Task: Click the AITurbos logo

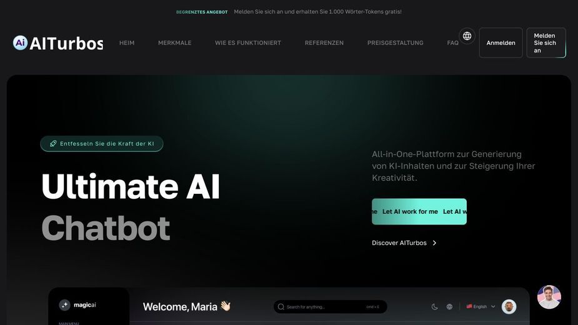Action: pos(58,43)
